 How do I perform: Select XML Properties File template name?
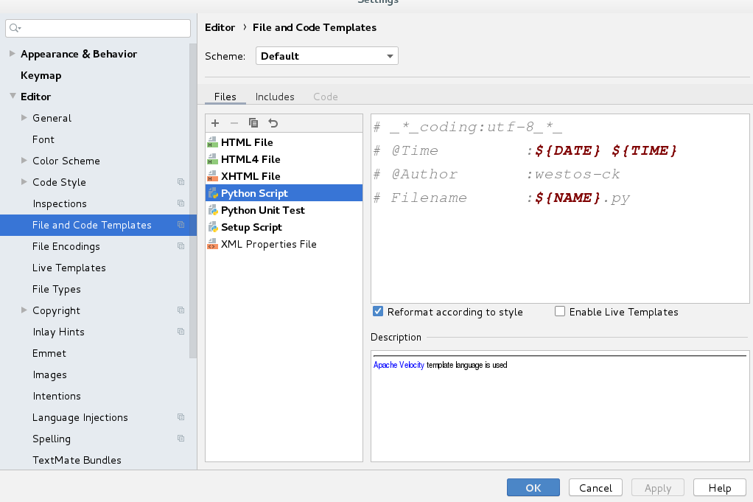point(268,244)
